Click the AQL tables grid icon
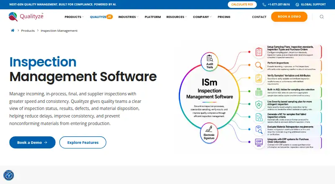Image resolution: width=335 pixels, height=184 pixels. pos(259,92)
